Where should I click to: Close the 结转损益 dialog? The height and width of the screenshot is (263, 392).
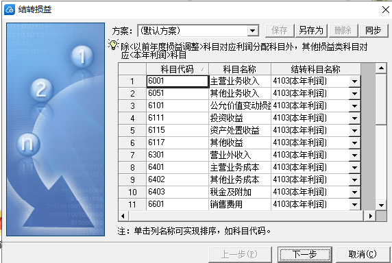pos(386,10)
